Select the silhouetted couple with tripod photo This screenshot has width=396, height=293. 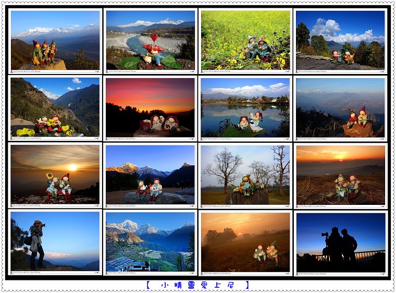[340, 242]
